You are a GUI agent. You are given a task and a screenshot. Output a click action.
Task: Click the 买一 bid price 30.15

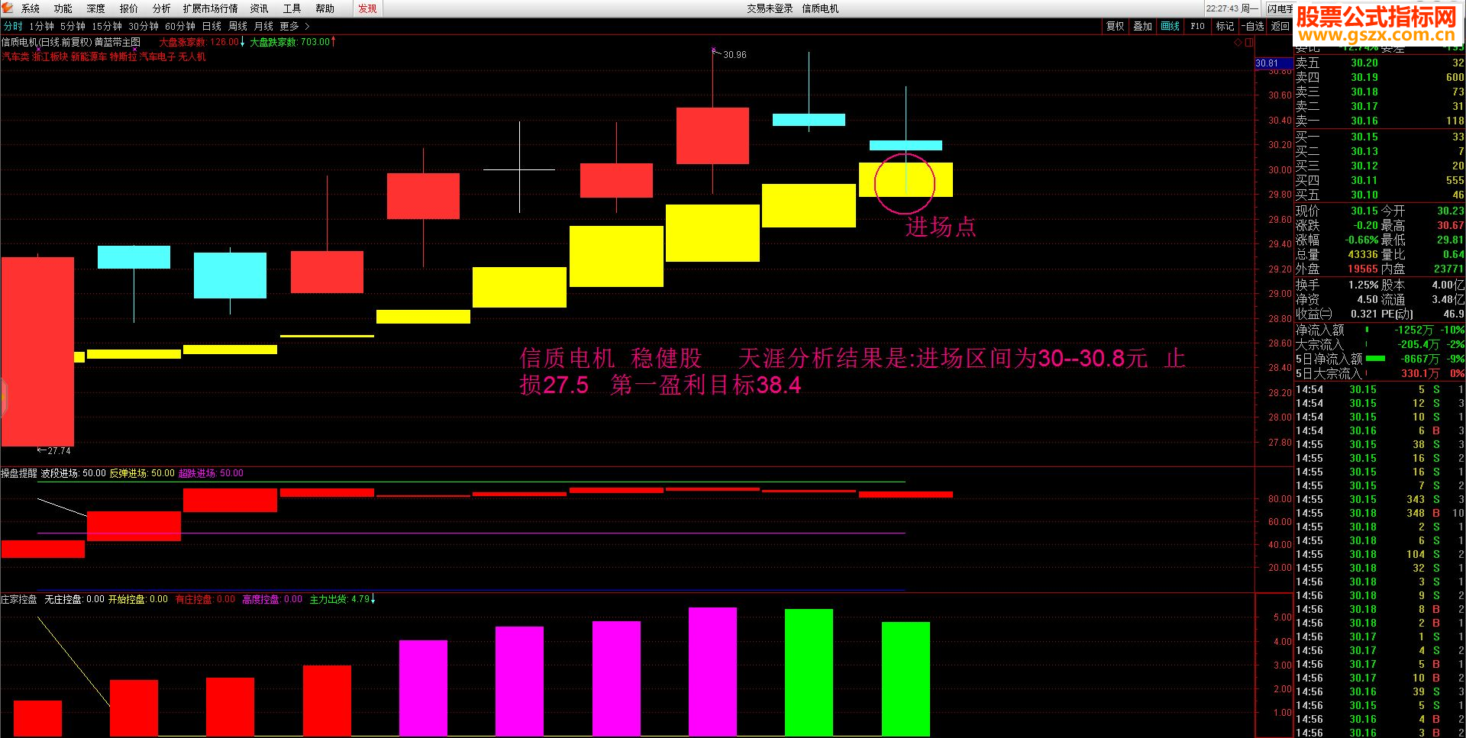[1364, 137]
